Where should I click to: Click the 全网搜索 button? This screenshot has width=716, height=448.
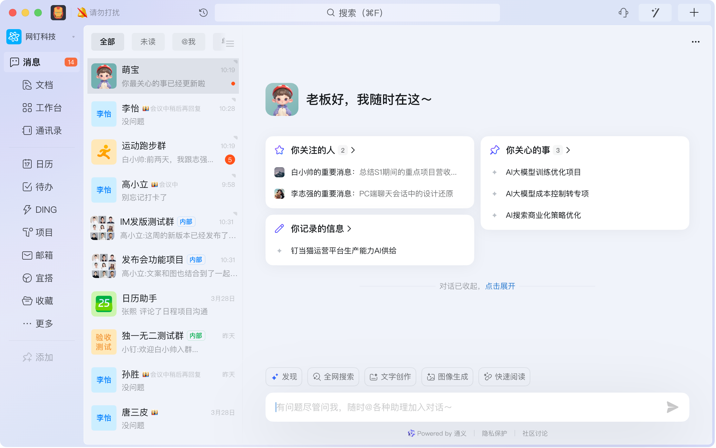(x=333, y=377)
